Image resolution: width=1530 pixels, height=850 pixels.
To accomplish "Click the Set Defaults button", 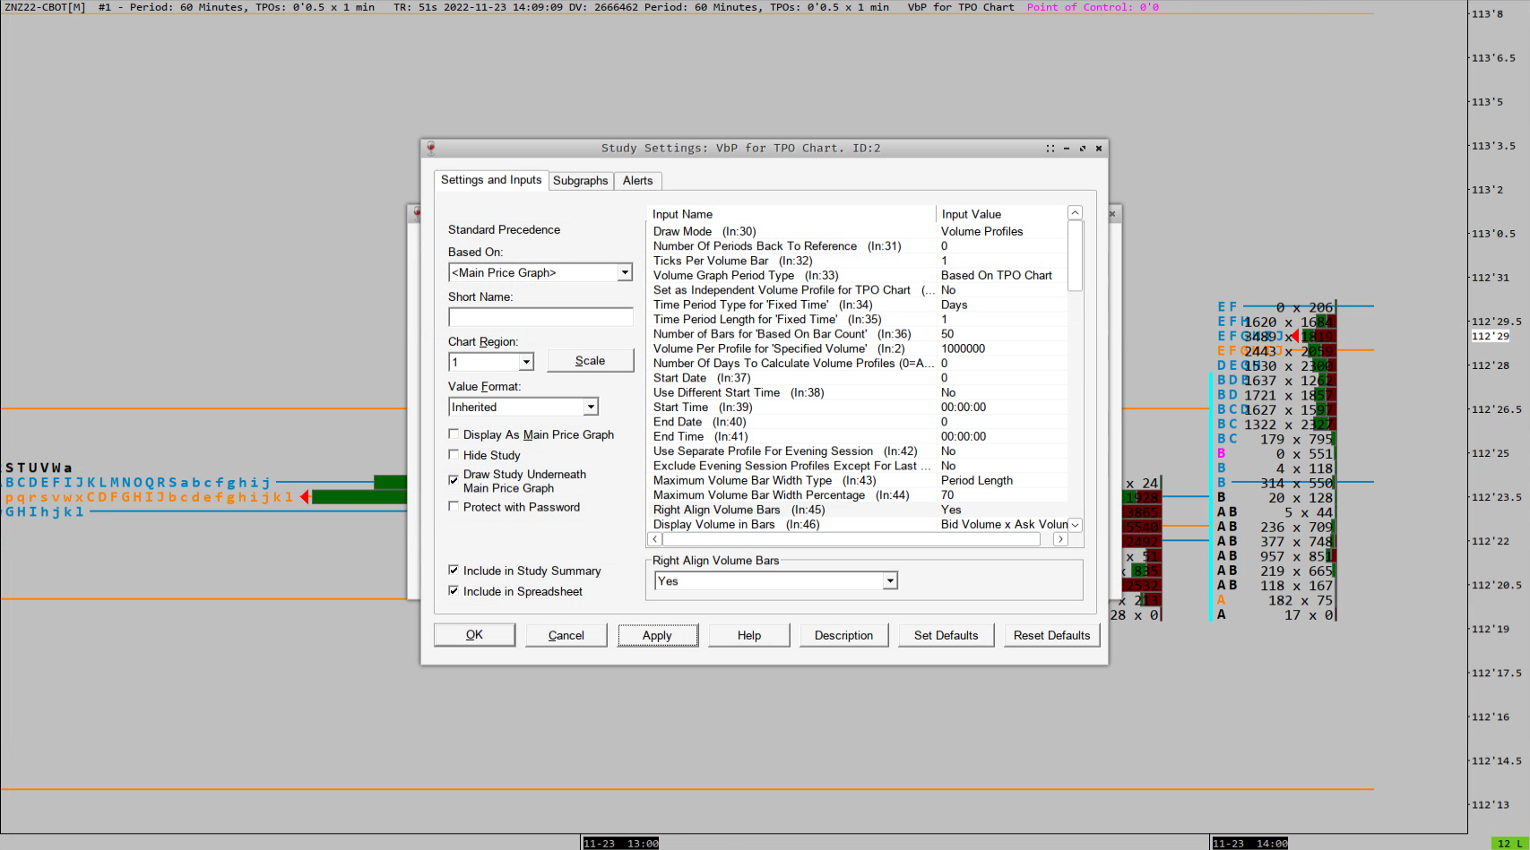I will pyautogui.click(x=946, y=635).
